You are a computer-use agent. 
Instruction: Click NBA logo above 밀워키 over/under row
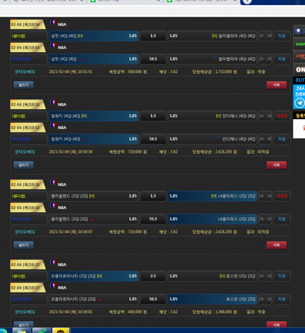click(53, 127)
